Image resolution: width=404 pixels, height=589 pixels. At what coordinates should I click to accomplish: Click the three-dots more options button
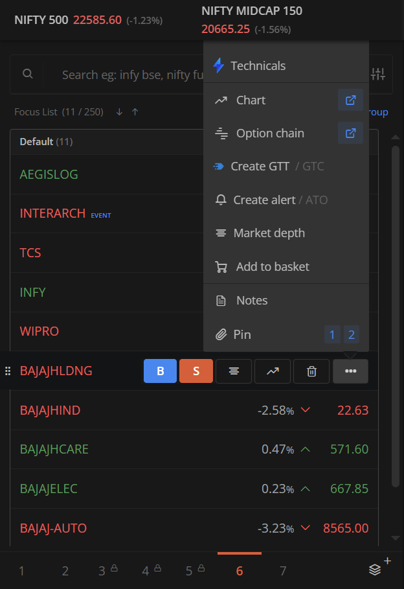tap(350, 371)
